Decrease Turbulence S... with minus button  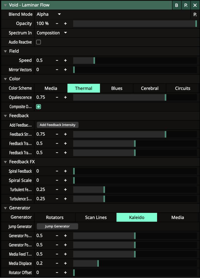click(57, 199)
